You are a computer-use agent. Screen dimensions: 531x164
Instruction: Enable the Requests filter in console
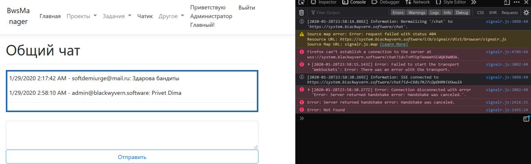[x=509, y=13]
